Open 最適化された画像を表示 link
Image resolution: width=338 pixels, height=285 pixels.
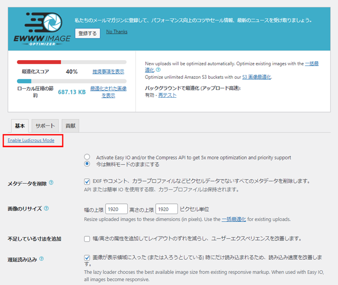[x=108, y=92]
